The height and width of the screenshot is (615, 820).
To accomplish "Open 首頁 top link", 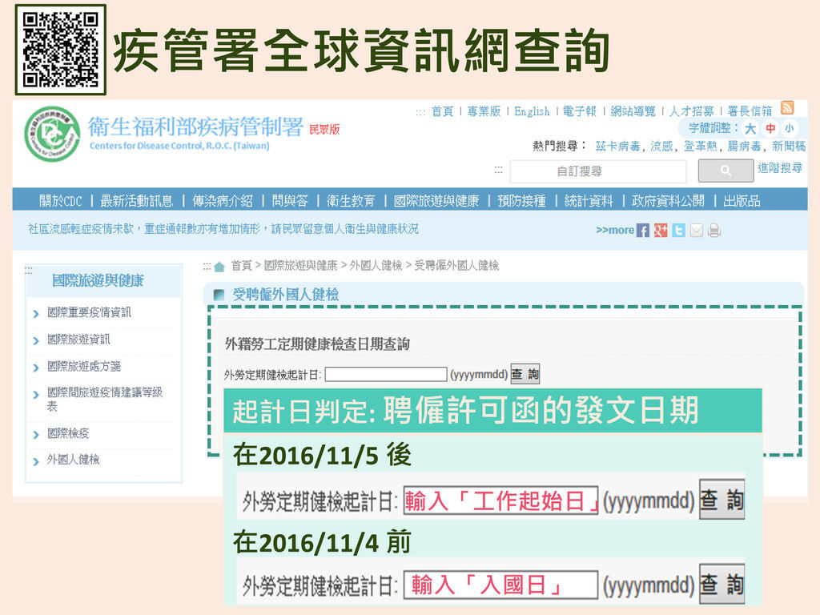I will coord(442,111).
